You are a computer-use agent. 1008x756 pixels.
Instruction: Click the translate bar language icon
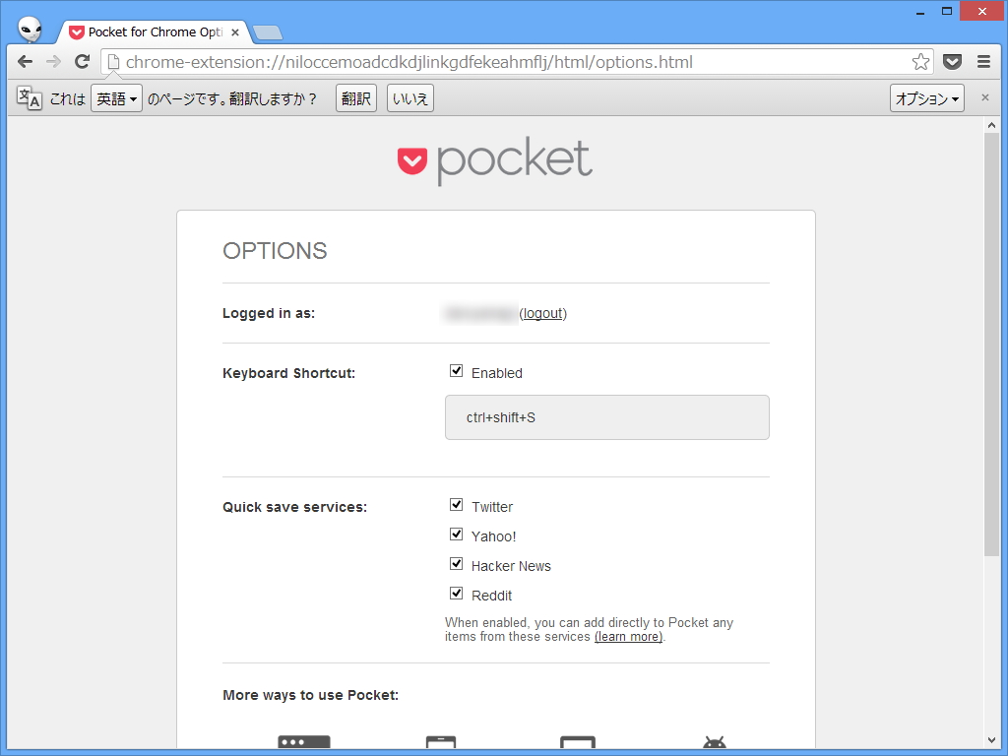click(x=29, y=98)
